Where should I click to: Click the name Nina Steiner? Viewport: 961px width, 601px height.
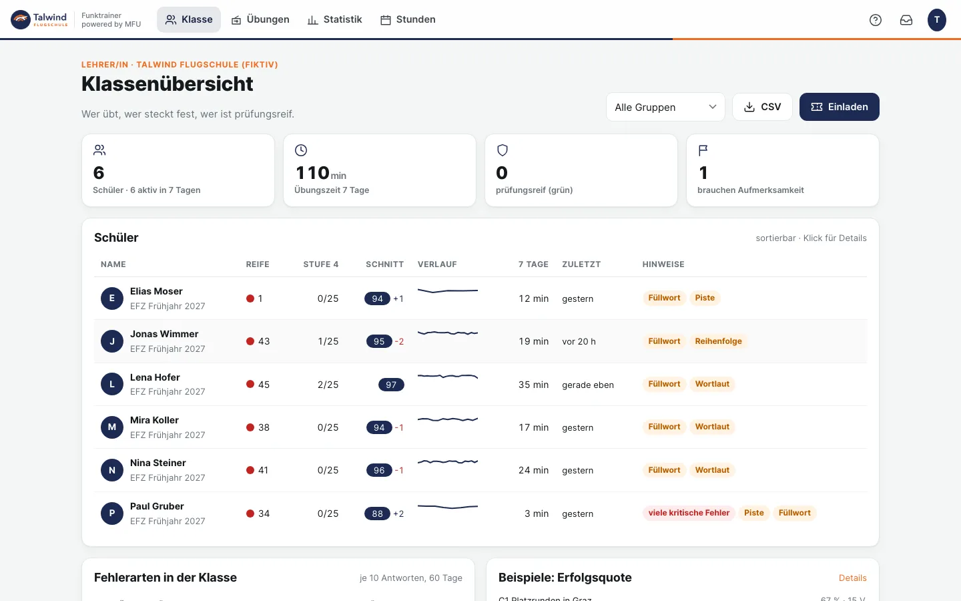(158, 463)
